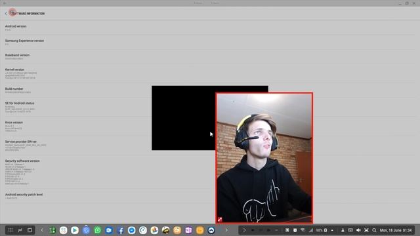420x236 pixels.
Task: Select the 'Knox version' entry
Action: coord(210,127)
